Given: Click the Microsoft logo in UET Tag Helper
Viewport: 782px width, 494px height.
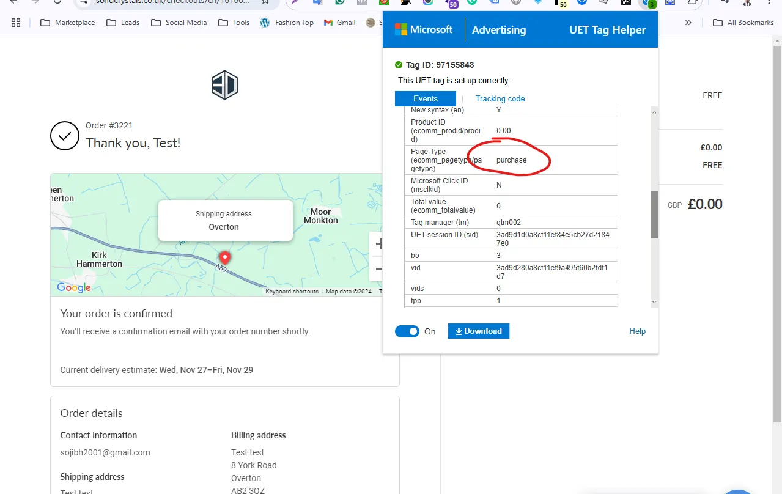Looking at the screenshot, I should 424,29.
